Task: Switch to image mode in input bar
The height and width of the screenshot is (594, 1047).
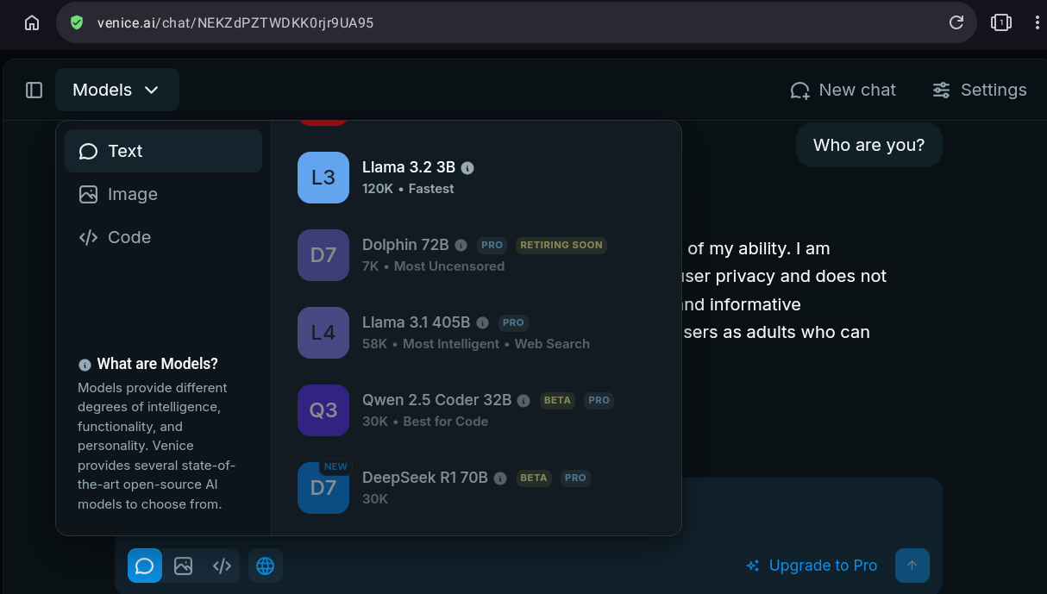Action: [x=183, y=566]
